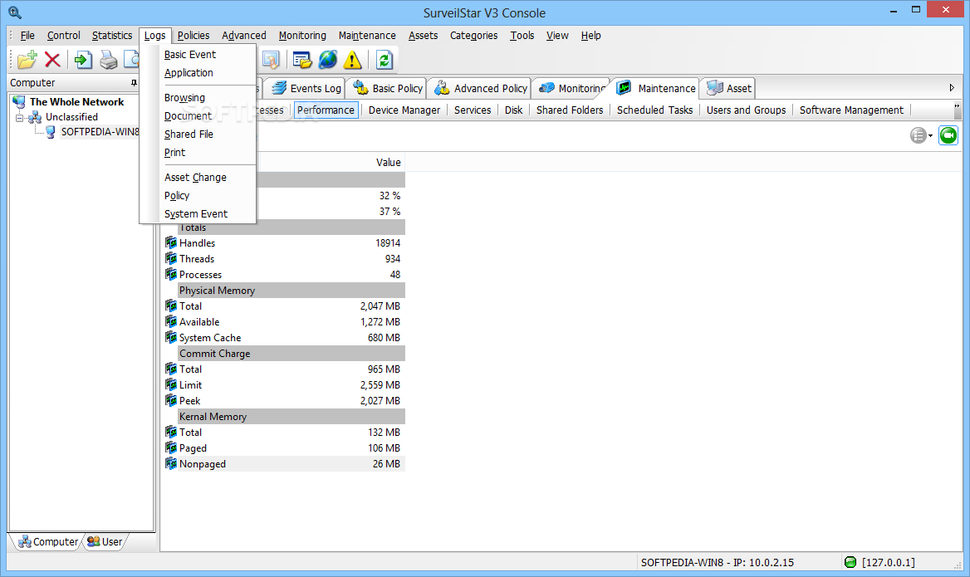This screenshot has width=970, height=577.
Task: Select Application from Logs menu
Action: (189, 72)
